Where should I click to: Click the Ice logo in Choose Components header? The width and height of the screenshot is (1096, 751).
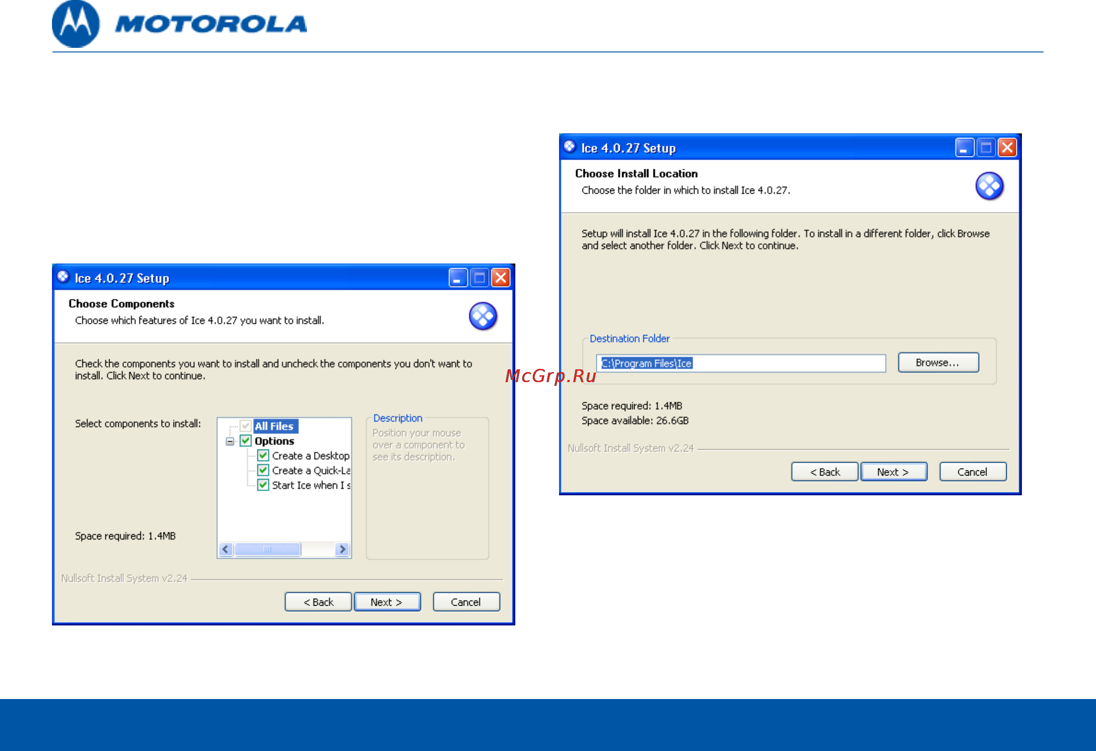tap(483, 316)
